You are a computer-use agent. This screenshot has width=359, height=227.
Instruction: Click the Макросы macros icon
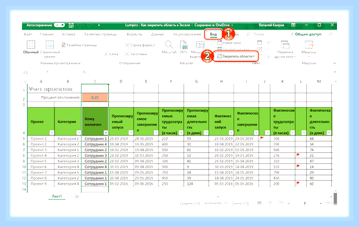pyautogui.click(x=309, y=45)
